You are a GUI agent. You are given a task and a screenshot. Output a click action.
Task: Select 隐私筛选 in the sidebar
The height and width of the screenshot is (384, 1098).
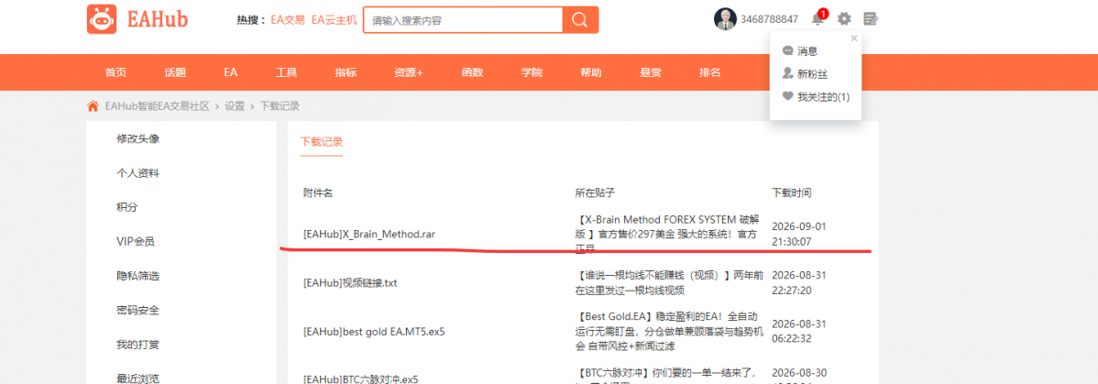(138, 276)
